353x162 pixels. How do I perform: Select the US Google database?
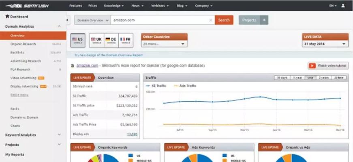click(78, 40)
